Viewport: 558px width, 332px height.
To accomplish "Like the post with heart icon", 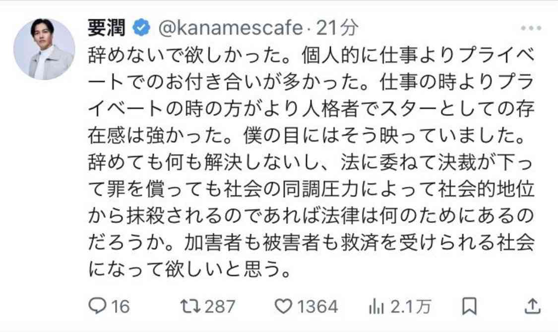I will point(284,306).
